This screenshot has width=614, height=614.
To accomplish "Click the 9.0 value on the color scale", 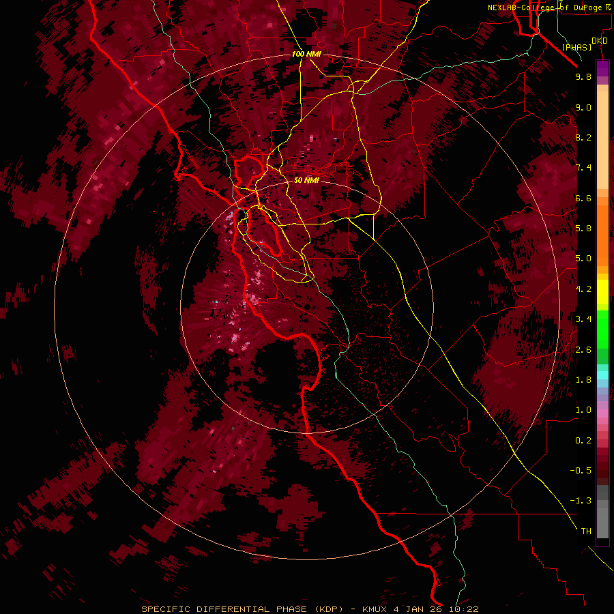I will [x=583, y=108].
